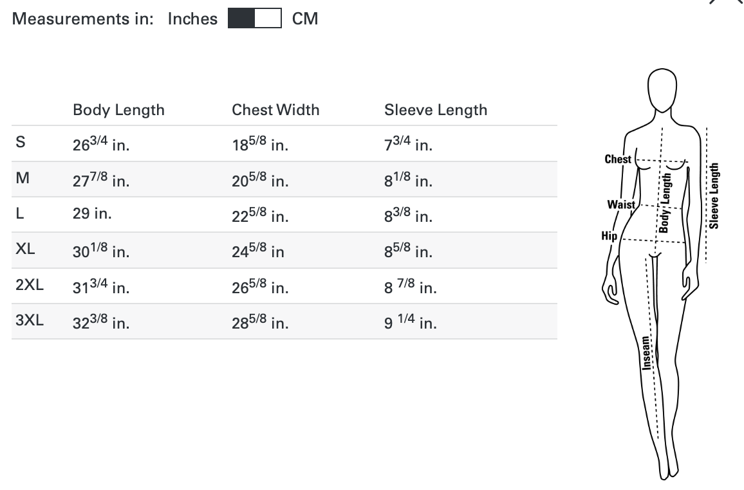The width and height of the screenshot is (744, 490).
Task: Select the M size row label
Action: 23,178
